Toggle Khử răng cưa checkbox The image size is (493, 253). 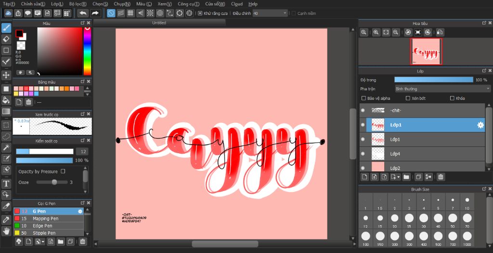[200, 13]
